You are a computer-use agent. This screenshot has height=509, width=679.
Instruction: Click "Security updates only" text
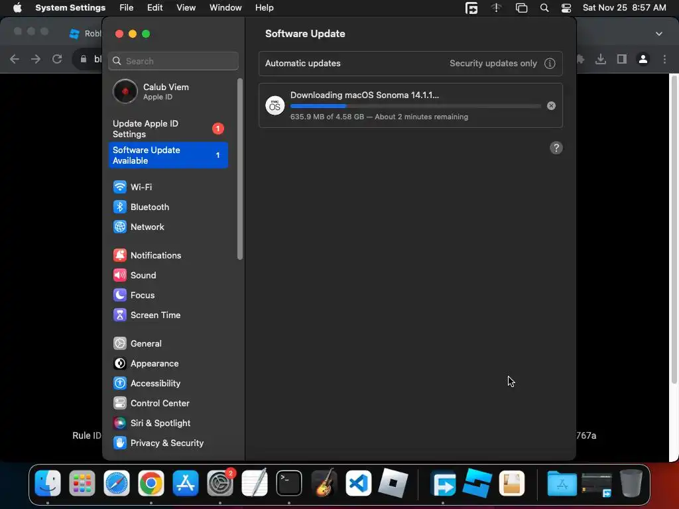pos(493,64)
